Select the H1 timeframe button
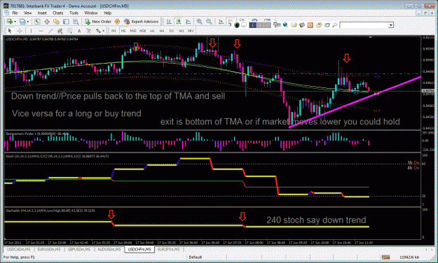Screen dimensions: 438x263 [x=152, y=31]
